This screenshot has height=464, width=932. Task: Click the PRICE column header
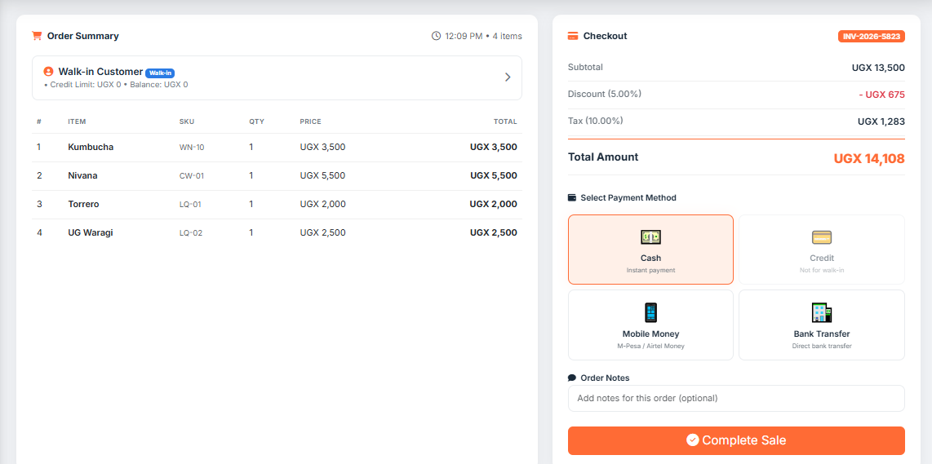pos(311,122)
